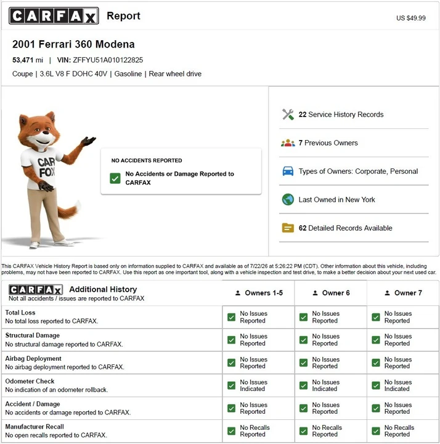Viewport: 440px width, 444px height.
Task: Open the Last Owned in New York entry
Action: pos(354,200)
